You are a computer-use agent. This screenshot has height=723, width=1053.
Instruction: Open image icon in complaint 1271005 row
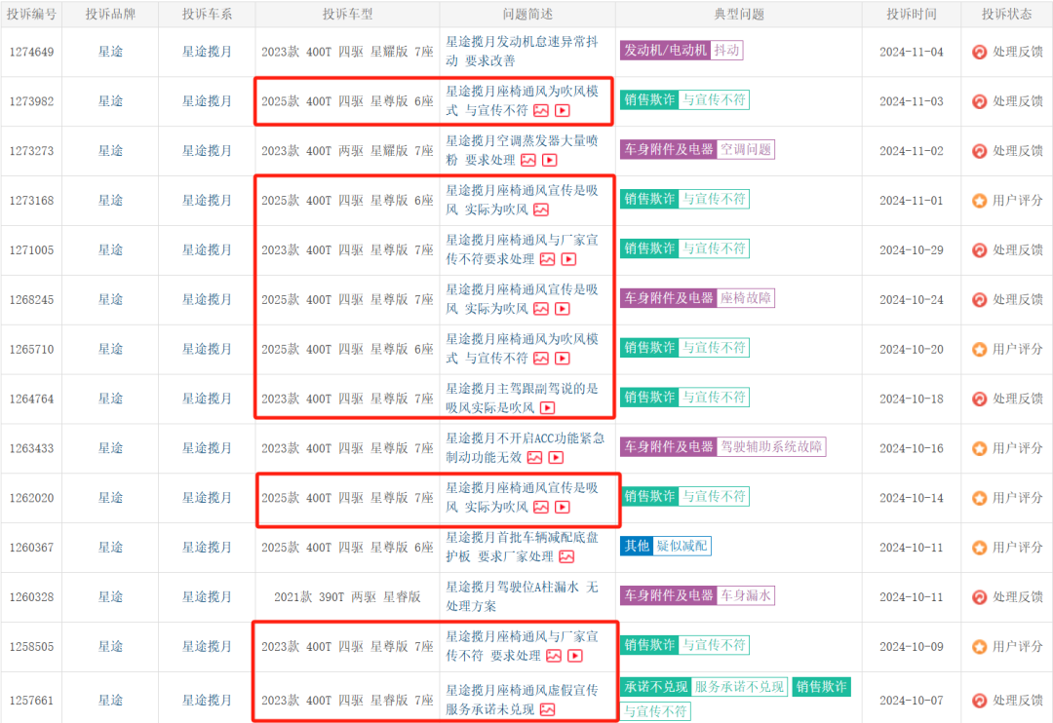tap(547, 259)
